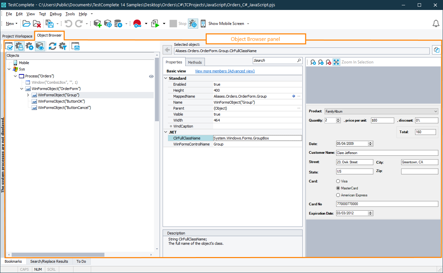The height and width of the screenshot is (273, 443).
Task: Collapse the .NET properties section
Action: (x=166, y=132)
